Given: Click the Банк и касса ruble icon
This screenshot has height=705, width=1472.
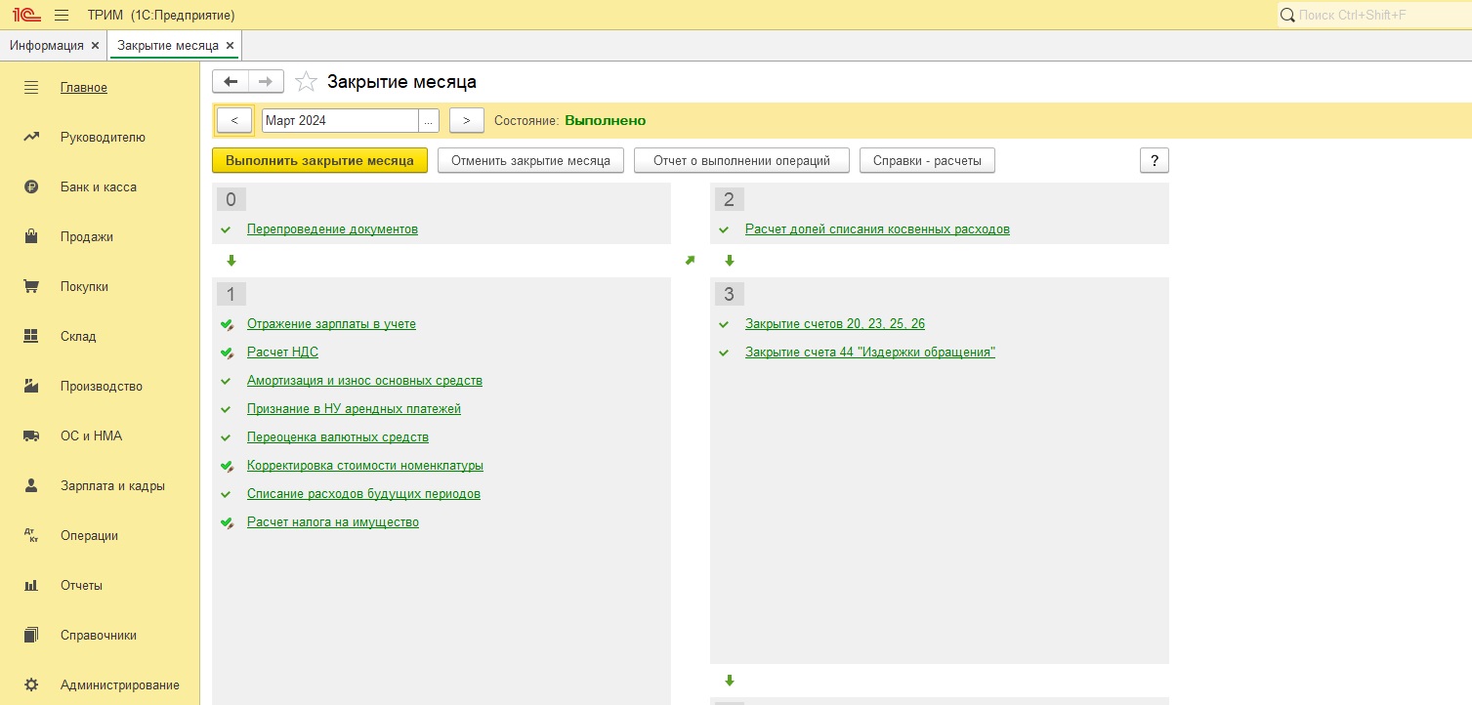Looking at the screenshot, I should coord(31,187).
